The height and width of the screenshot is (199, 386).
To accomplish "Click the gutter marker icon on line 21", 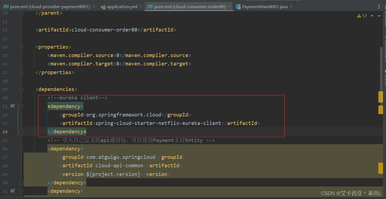I will pos(13,106).
